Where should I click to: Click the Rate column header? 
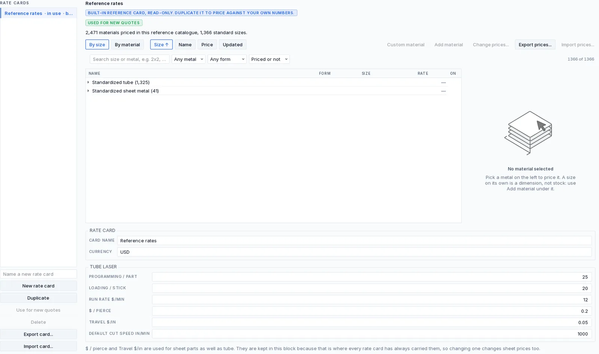tap(423, 73)
